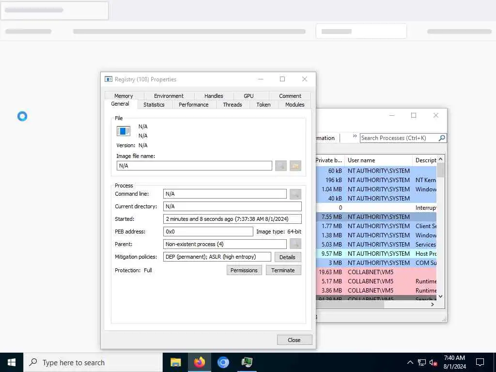This screenshot has width=496, height=372.
Task: Switch to the Performance tab
Action: pos(194,105)
